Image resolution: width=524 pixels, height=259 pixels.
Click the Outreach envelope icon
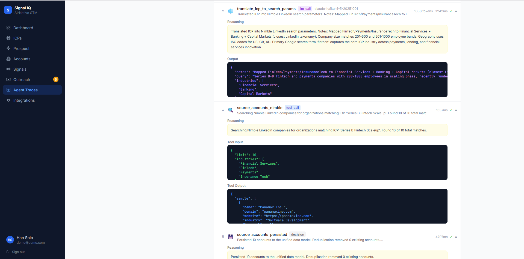point(8,79)
